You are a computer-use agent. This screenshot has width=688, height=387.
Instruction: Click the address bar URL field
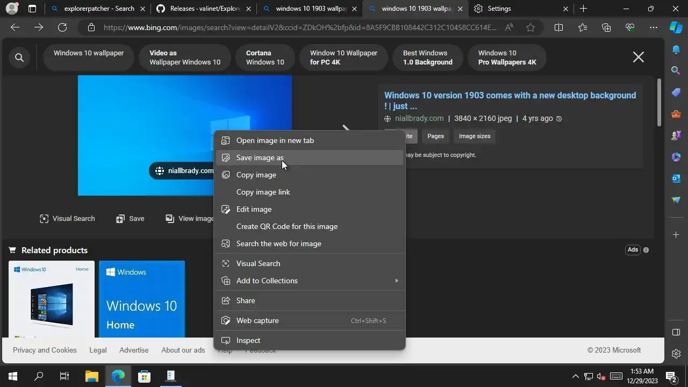coord(300,27)
